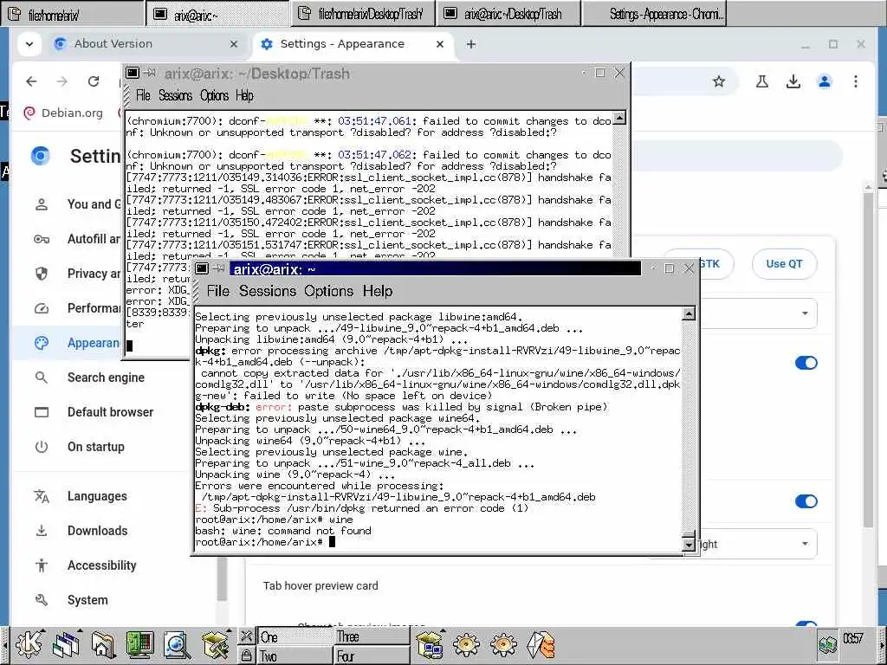Click scroll-up arrow in front terminal
Screen dimensions: 887x665
point(689,313)
